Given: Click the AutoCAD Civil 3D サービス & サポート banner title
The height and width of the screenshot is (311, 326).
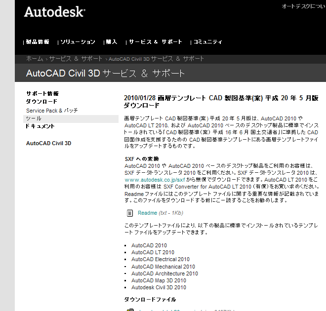Looking at the screenshot, I should (x=105, y=74).
